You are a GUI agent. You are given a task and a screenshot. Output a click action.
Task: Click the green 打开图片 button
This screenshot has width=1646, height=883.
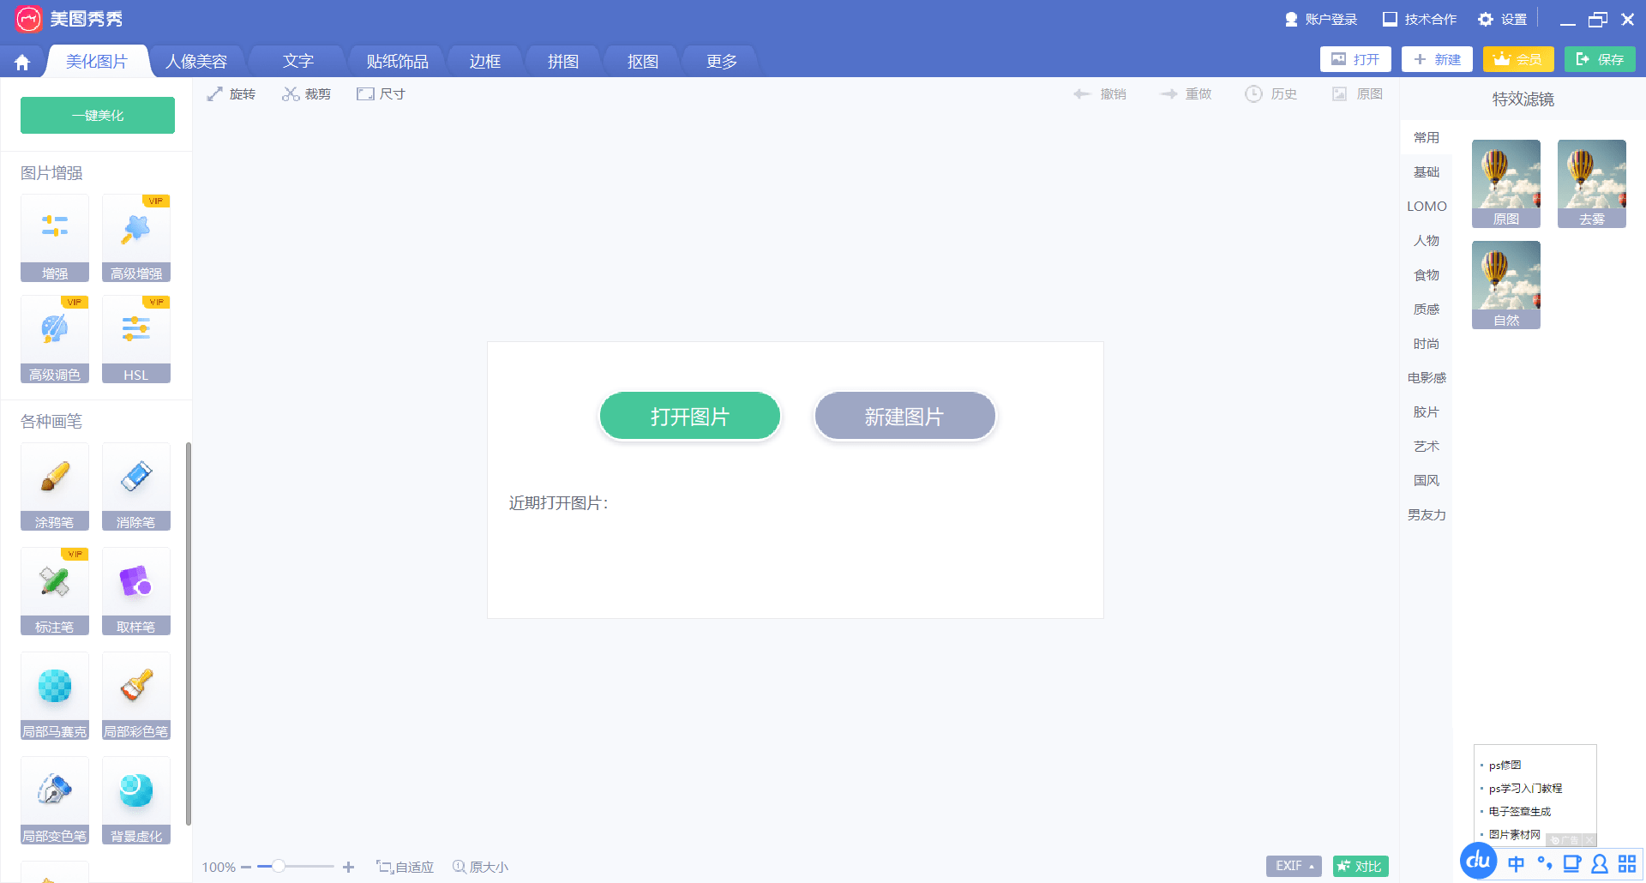(x=690, y=417)
